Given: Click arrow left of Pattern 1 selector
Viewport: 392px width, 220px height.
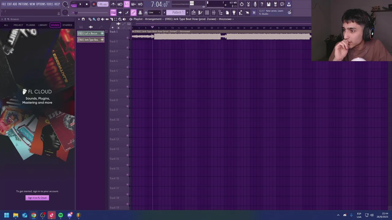Looking at the screenshot, I should 164,13.
